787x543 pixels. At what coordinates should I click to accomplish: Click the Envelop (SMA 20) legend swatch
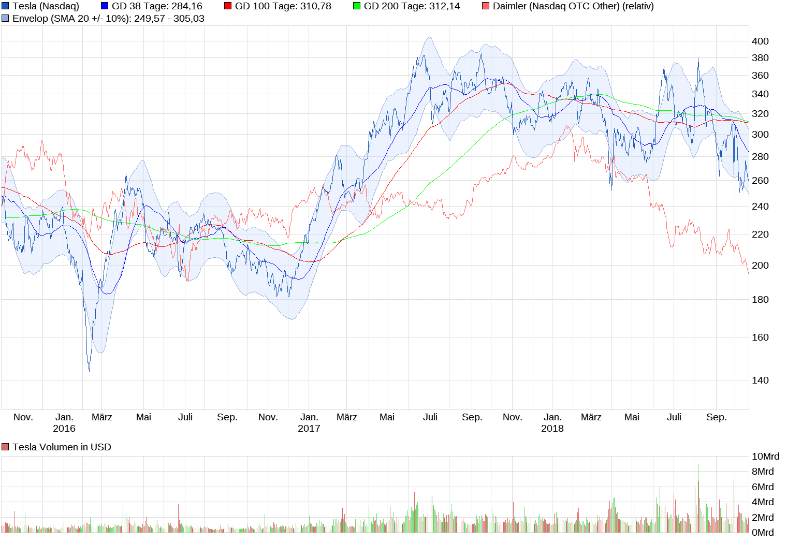pos(5,19)
